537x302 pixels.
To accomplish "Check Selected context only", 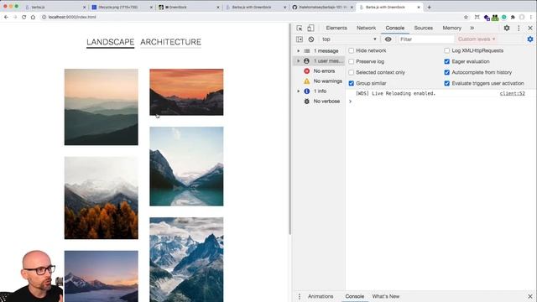I will 351,73.
